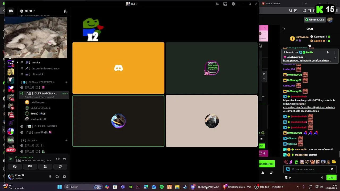Open ifrxnc0 profile status avatar
The height and width of the screenshot is (191, 340).
pyautogui.click(x=11, y=177)
